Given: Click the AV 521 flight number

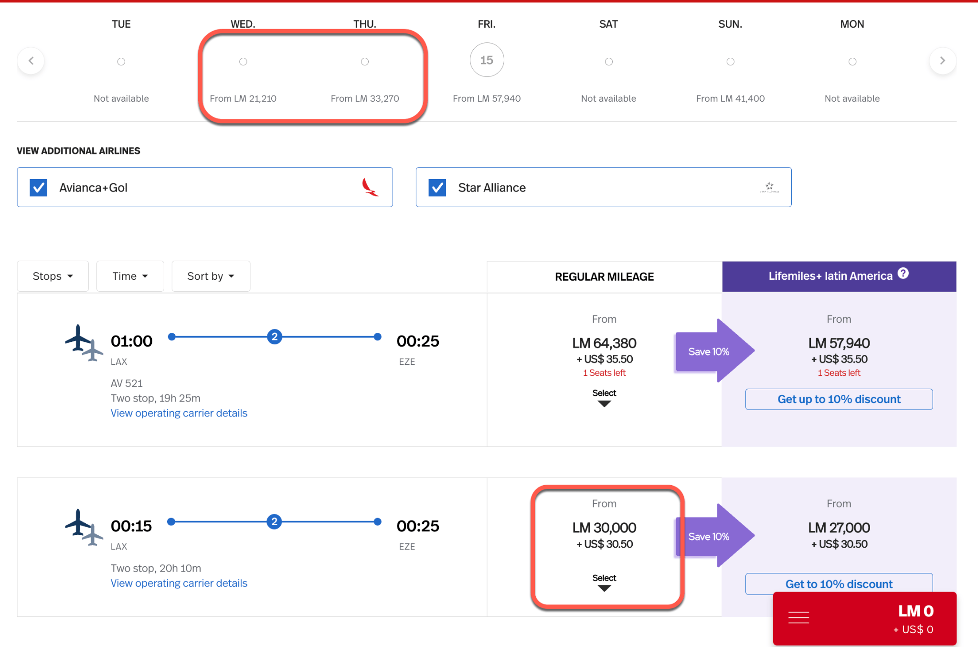Looking at the screenshot, I should tap(127, 383).
